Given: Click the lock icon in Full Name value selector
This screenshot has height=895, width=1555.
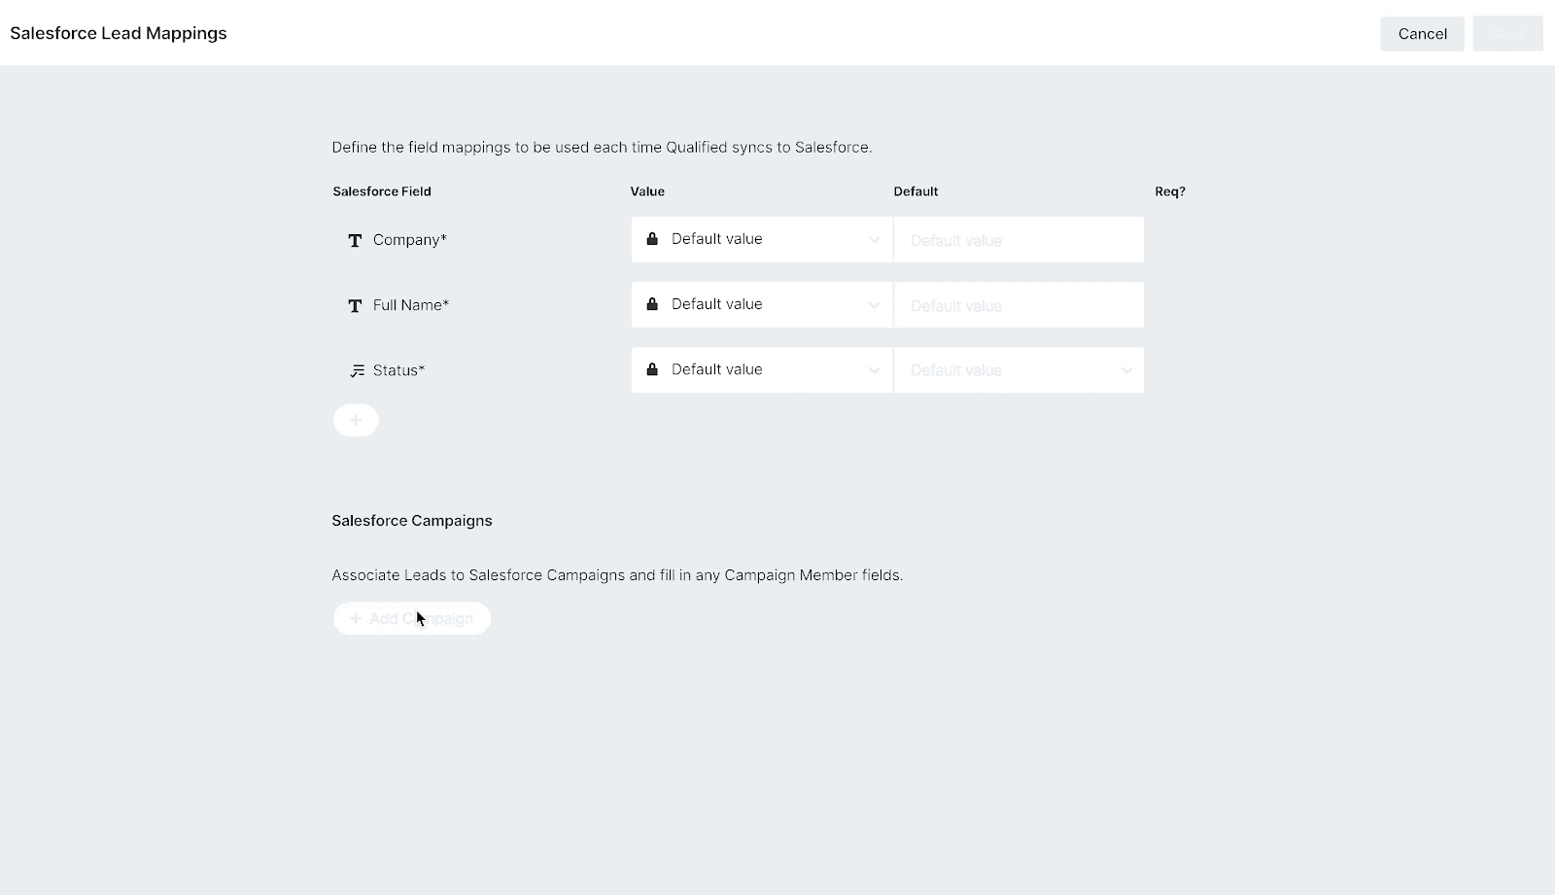Looking at the screenshot, I should [651, 303].
